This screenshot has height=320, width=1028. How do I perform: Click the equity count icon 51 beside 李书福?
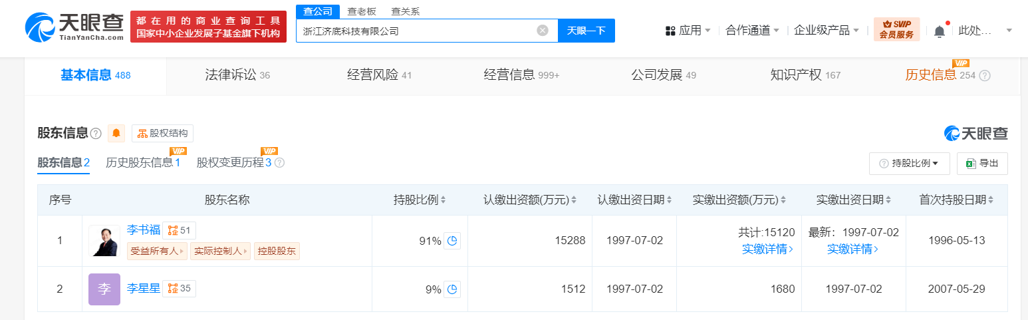click(179, 230)
